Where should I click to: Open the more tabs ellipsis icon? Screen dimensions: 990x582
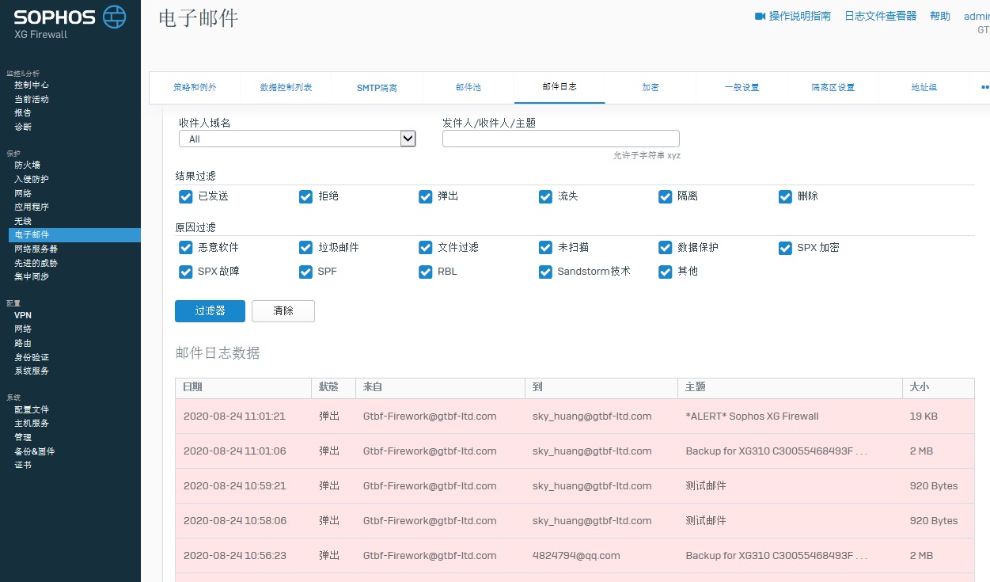(x=984, y=87)
